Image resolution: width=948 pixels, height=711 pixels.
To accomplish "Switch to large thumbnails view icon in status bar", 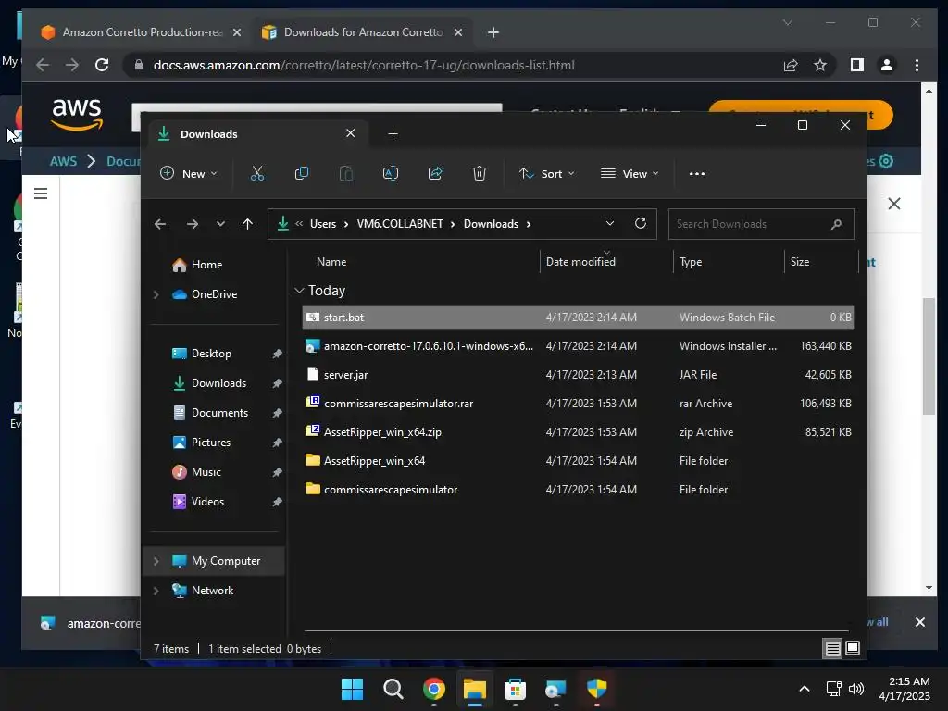I will (853, 649).
